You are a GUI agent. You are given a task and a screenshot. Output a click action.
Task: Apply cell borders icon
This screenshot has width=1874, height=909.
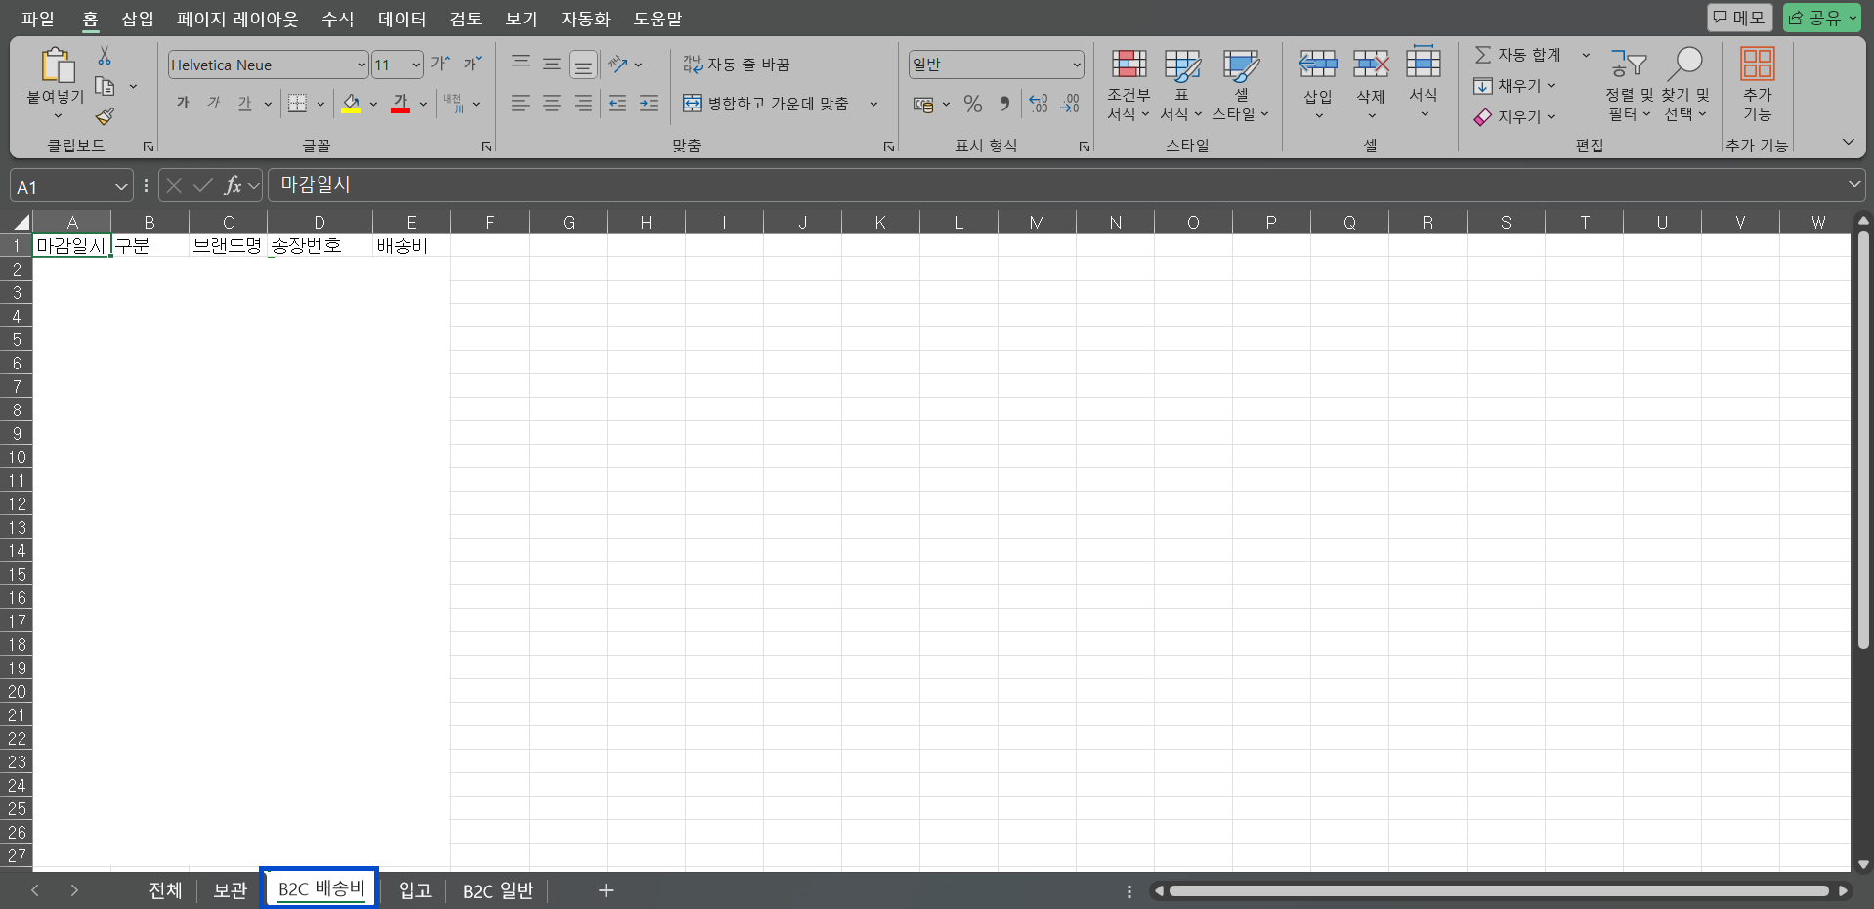pos(298,103)
